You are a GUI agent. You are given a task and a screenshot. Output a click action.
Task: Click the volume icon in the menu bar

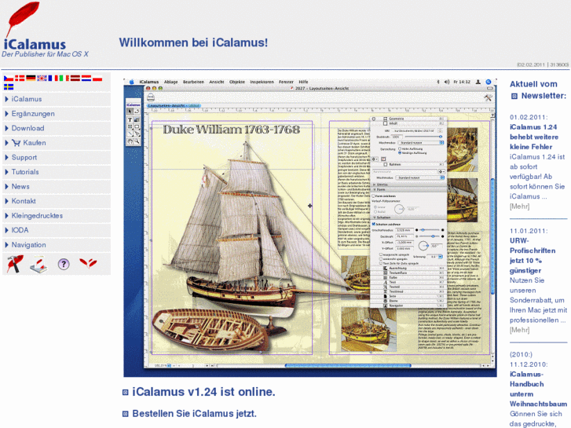point(447,82)
